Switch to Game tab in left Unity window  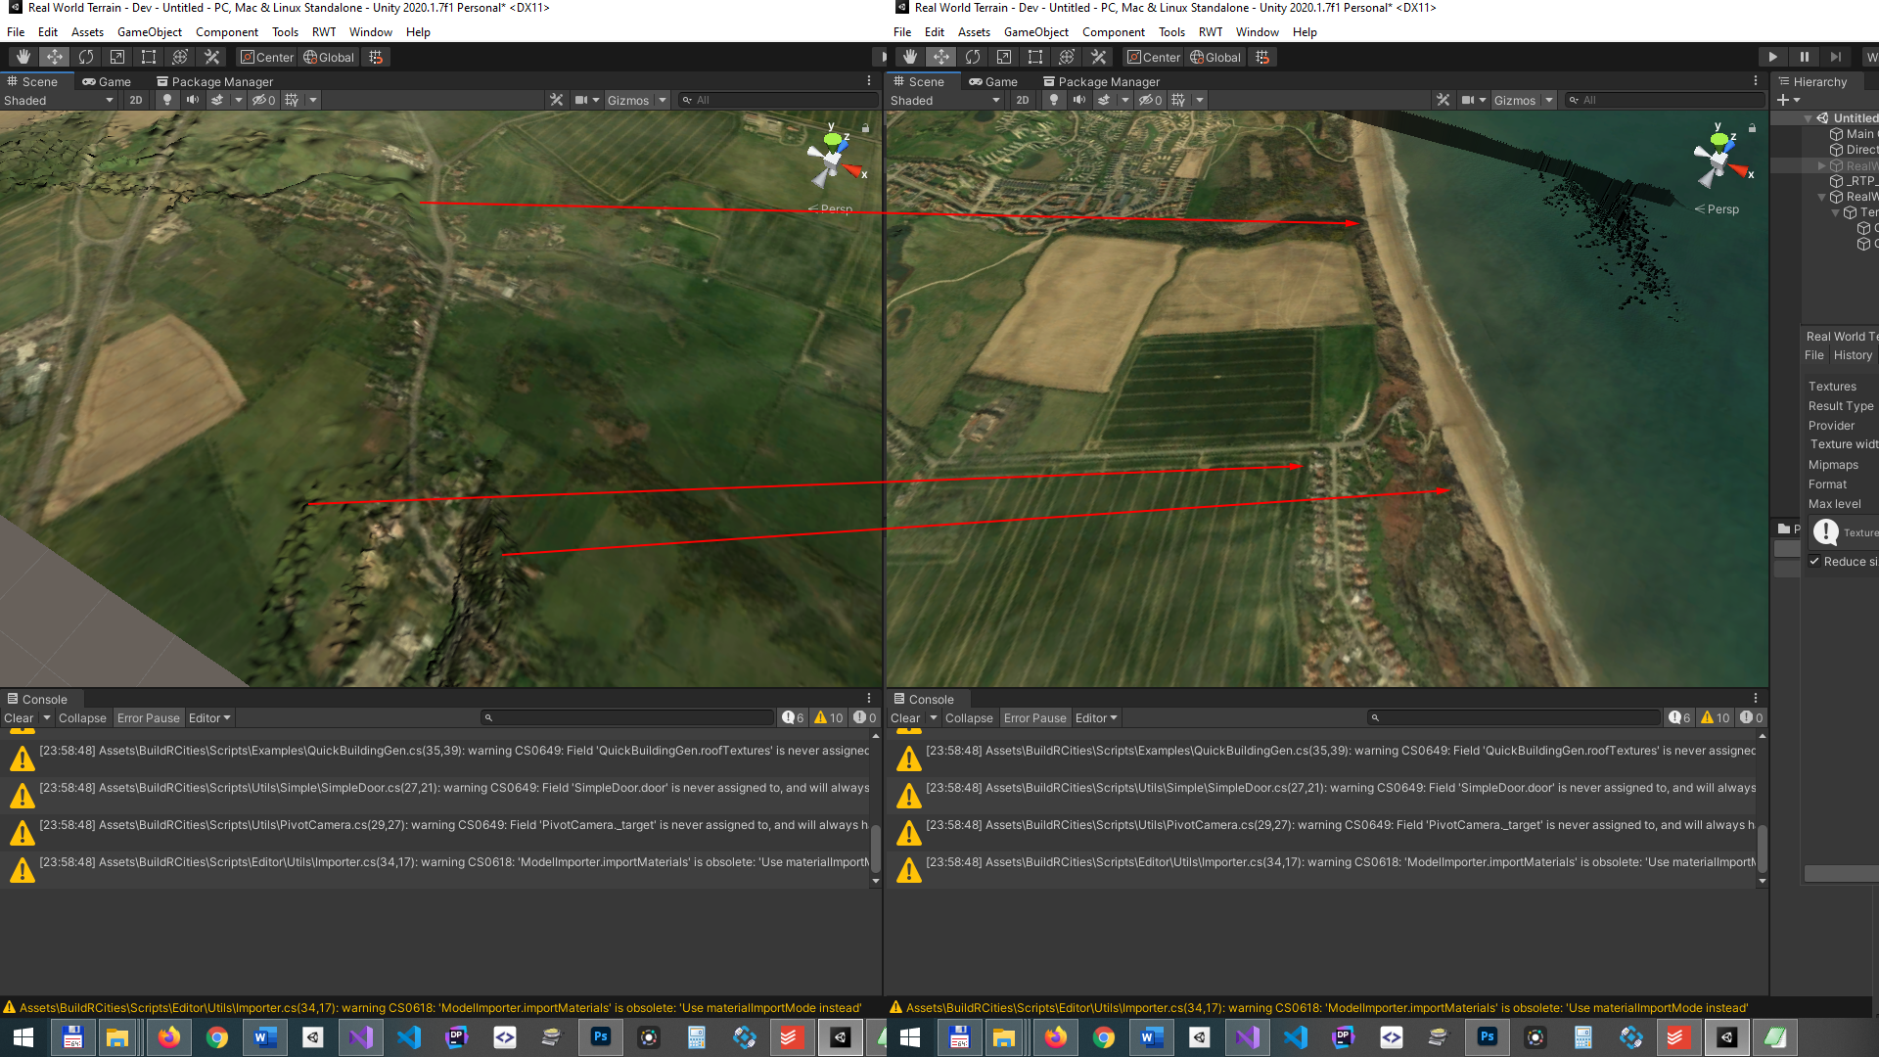[x=107, y=82]
